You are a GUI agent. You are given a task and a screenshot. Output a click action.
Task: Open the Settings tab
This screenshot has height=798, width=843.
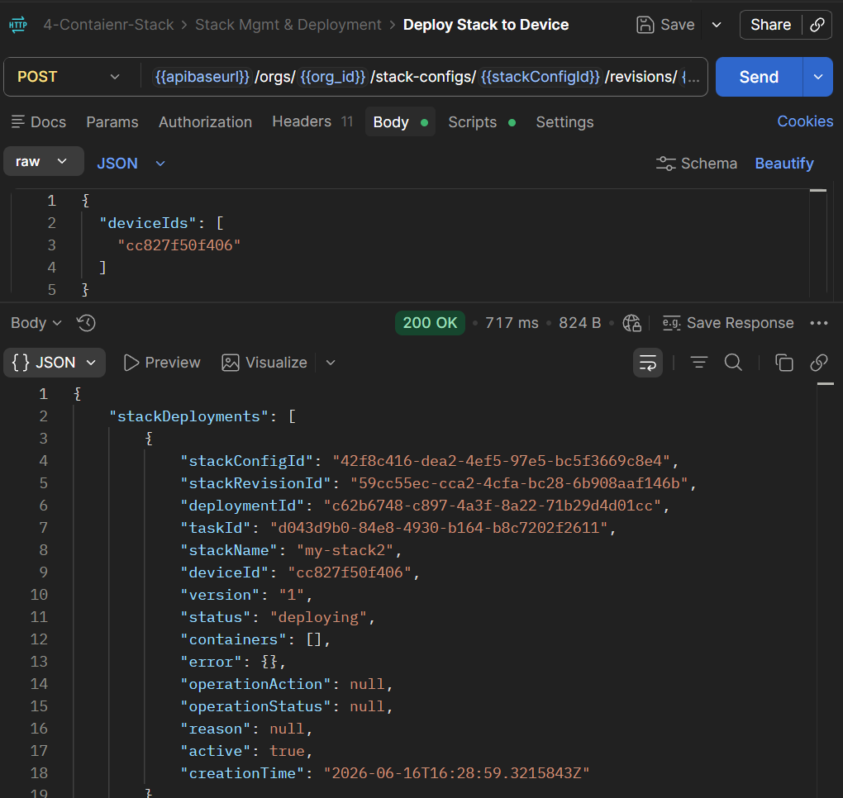564,122
